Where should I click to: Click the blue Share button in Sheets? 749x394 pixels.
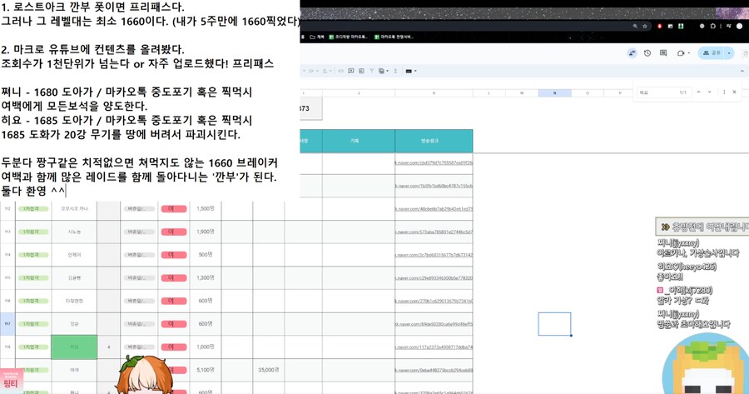pyautogui.click(x=711, y=53)
